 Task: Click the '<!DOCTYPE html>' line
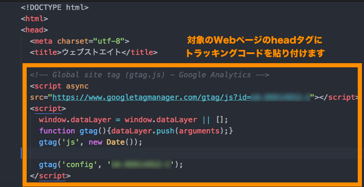[55, 7]
